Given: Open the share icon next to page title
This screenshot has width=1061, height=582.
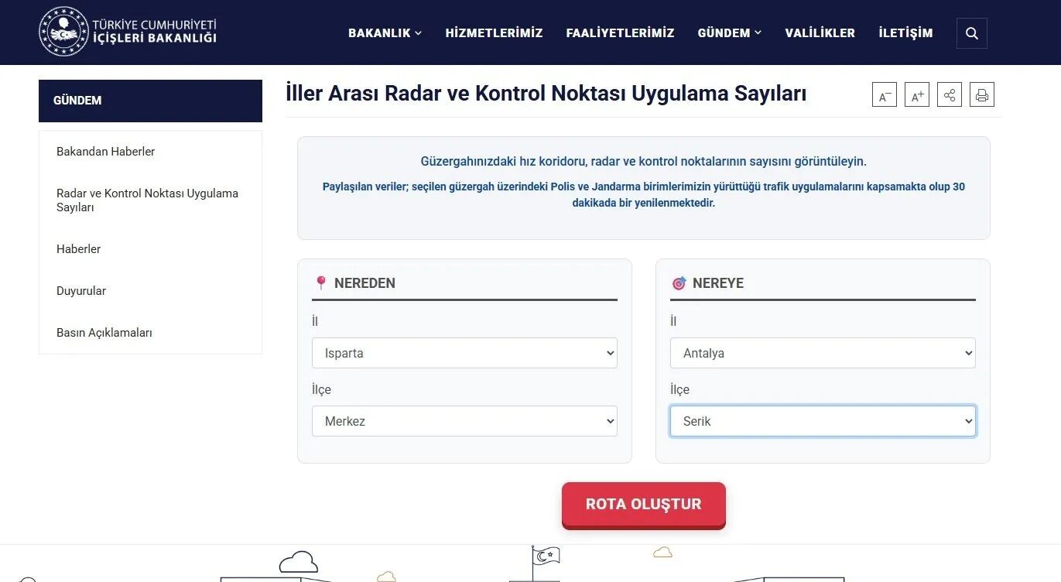Looking at the screenshot, I should [949, 94].
